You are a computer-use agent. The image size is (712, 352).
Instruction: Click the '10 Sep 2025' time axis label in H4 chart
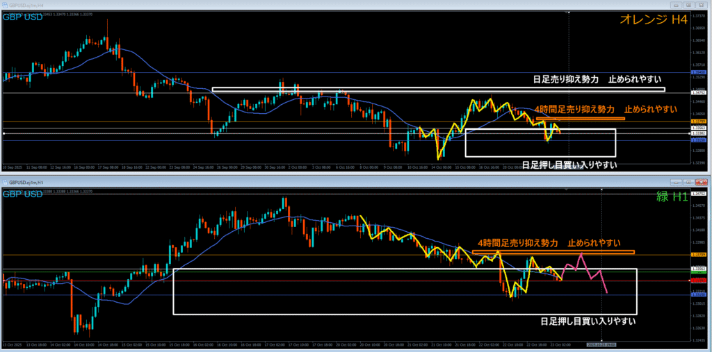pyautogui.click(x=11, y=167)
